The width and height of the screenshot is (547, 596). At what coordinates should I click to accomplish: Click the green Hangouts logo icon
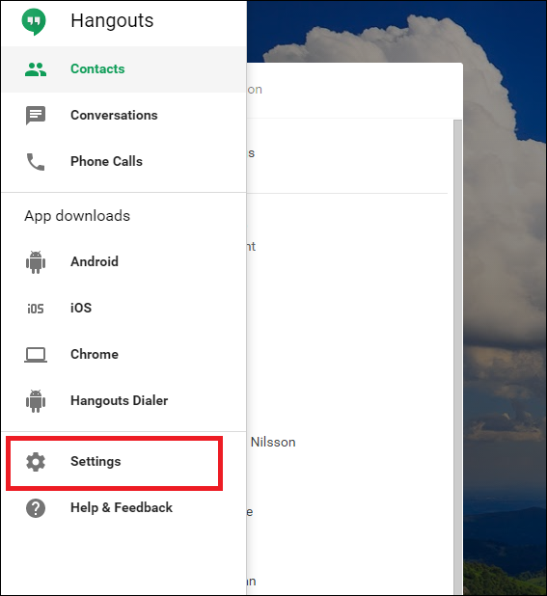coord(34,21)
